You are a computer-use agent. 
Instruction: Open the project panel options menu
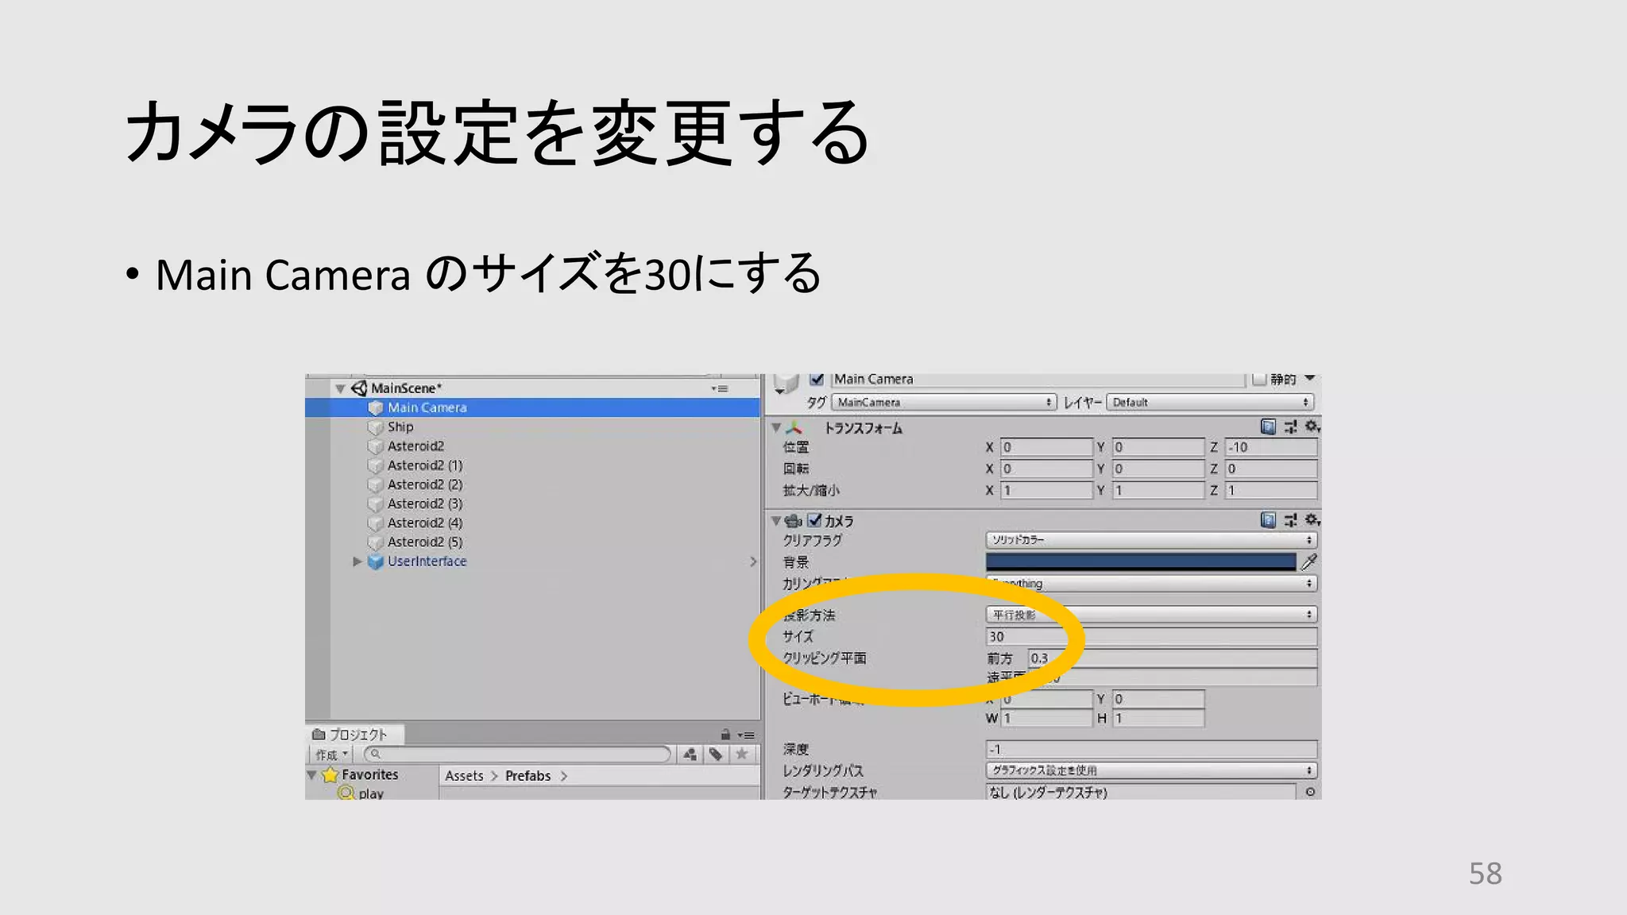tap(746, 735)
